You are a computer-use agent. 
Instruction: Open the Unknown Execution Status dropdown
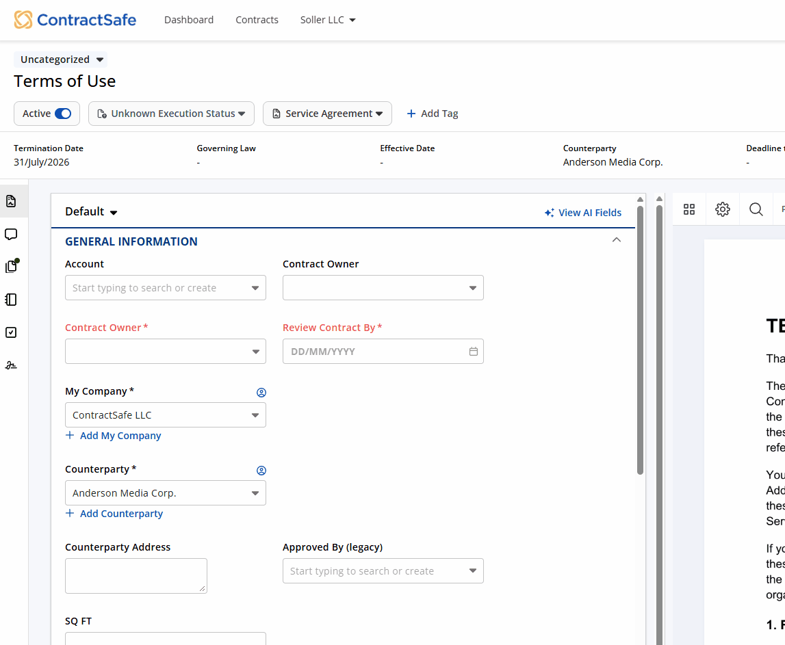(x=171, y=114)
